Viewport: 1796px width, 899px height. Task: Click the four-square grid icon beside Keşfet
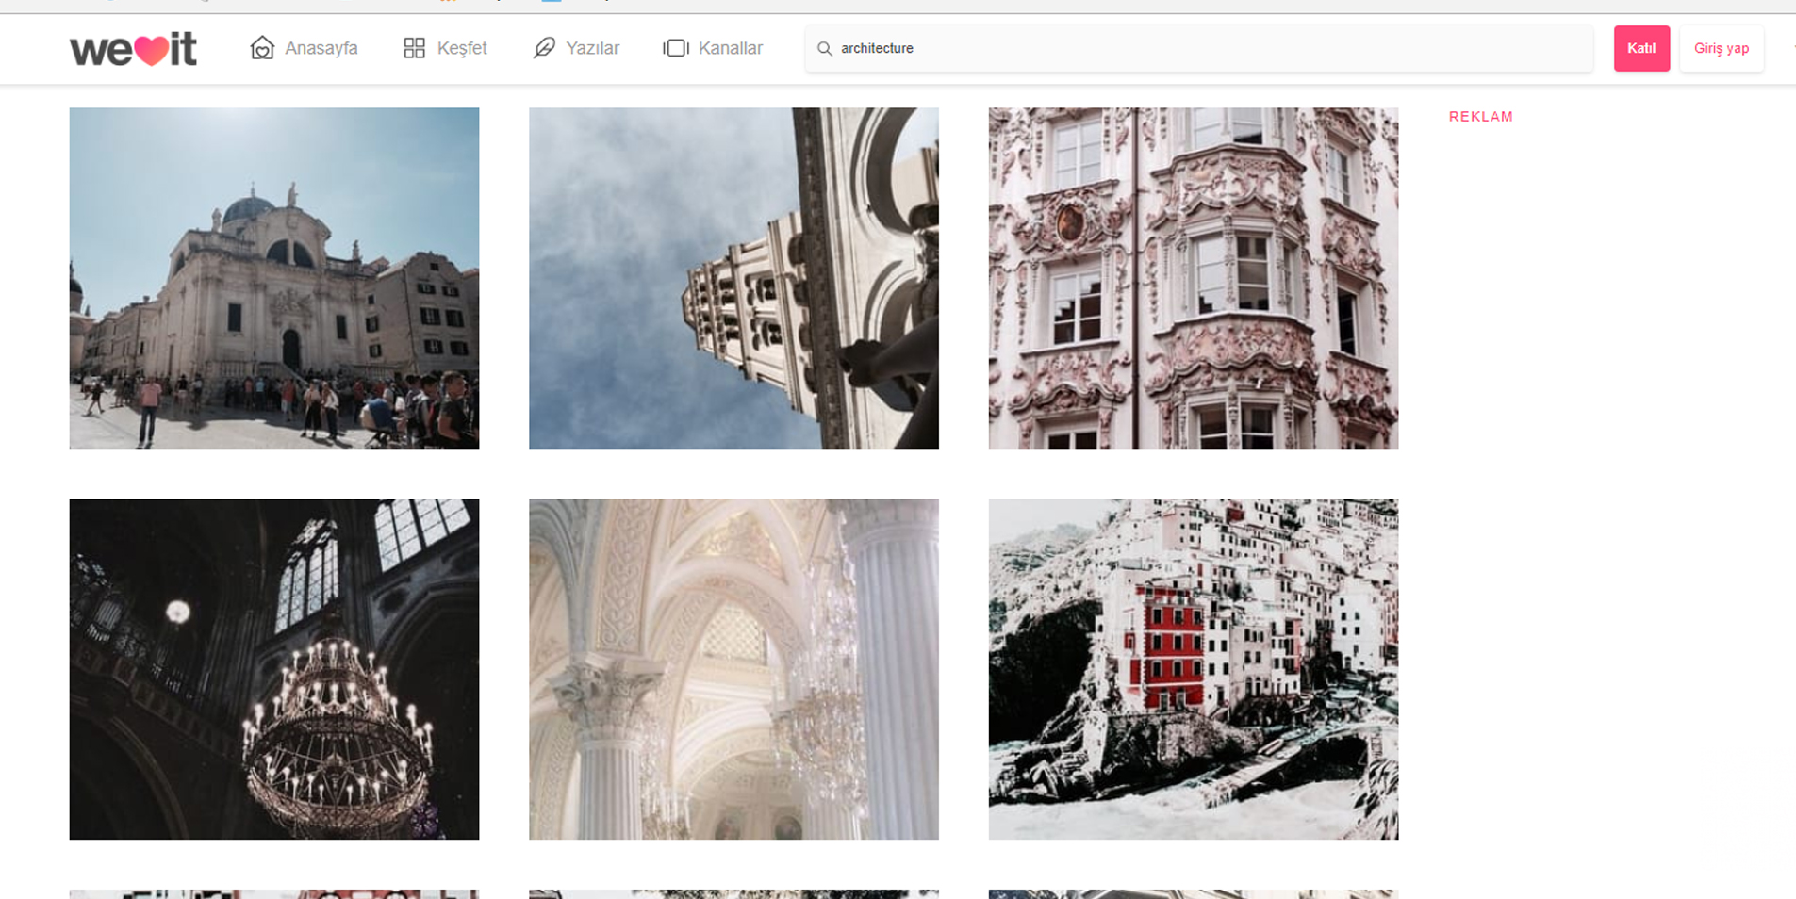pyautogui.click(x=414, y=48)
